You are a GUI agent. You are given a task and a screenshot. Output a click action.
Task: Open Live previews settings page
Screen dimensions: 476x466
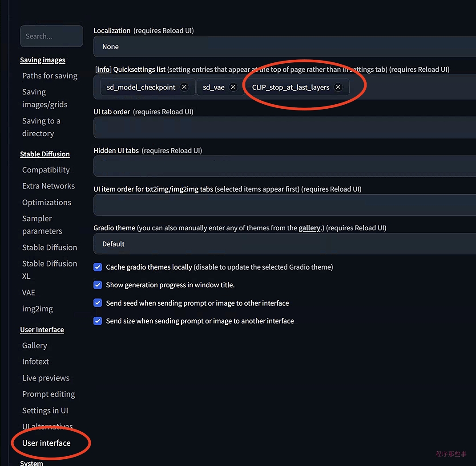click(46, 378)
